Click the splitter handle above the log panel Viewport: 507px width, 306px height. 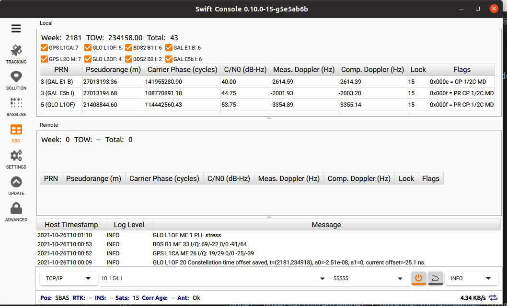pyautogui.click(x=269, y=217)
